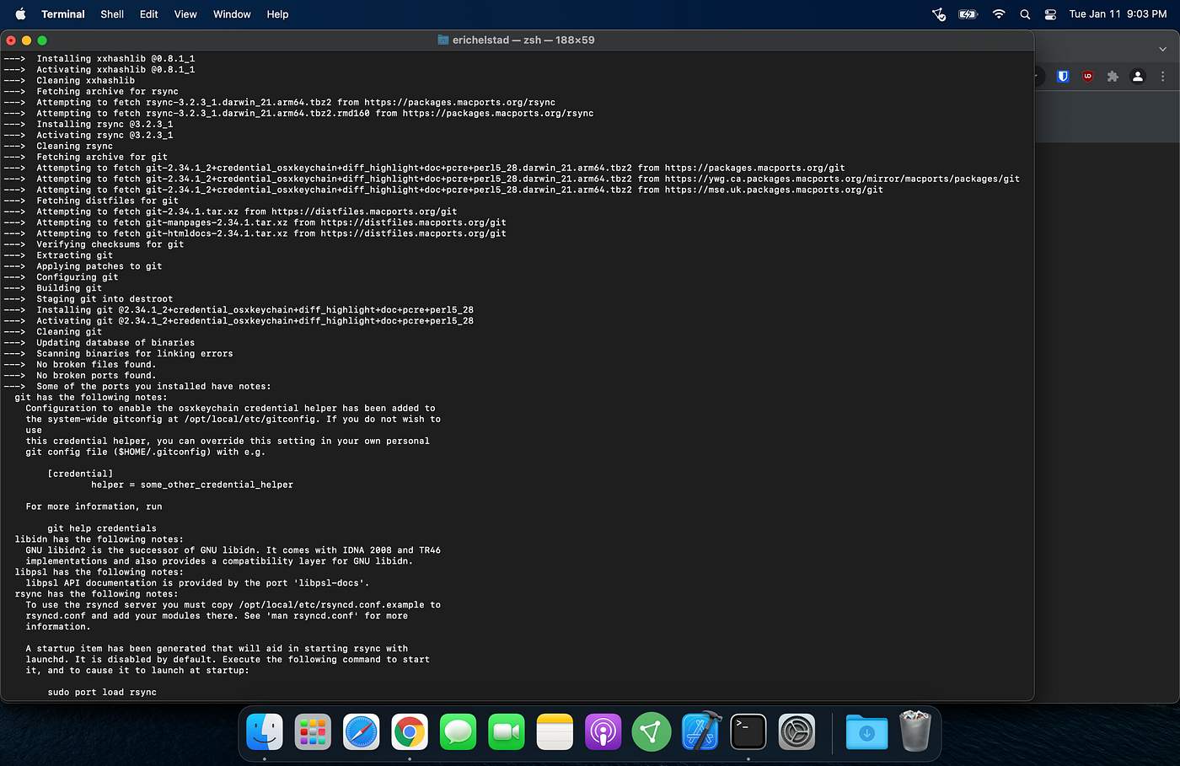Click 'Scanning binaries for linking errors' line
This screenshot has width=1180, height=766.
tap(135, 353)
